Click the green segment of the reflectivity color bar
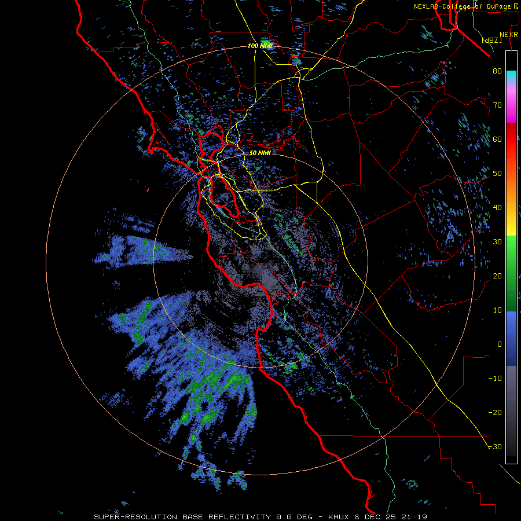Viewport: 521px width, 521px height. click(x=511, y=273)
